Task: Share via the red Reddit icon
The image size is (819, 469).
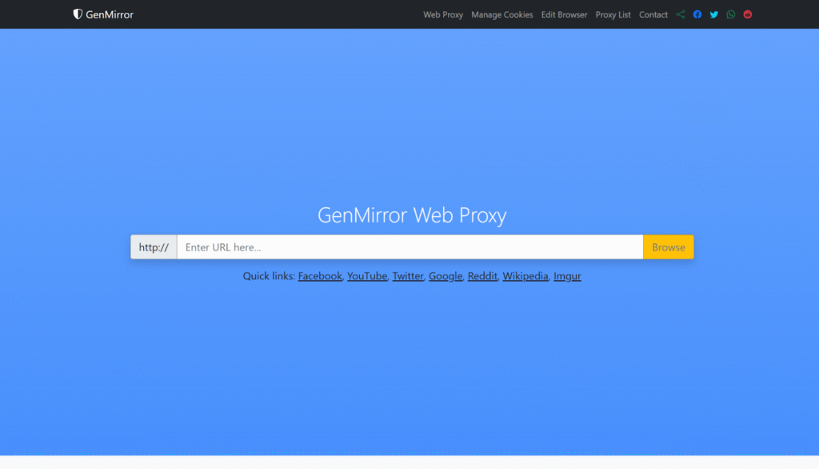Action: 748,14
